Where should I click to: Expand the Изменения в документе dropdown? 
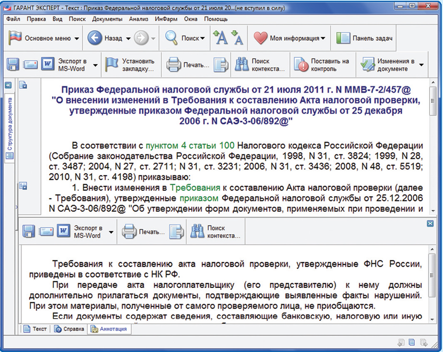tap(421, 65)
